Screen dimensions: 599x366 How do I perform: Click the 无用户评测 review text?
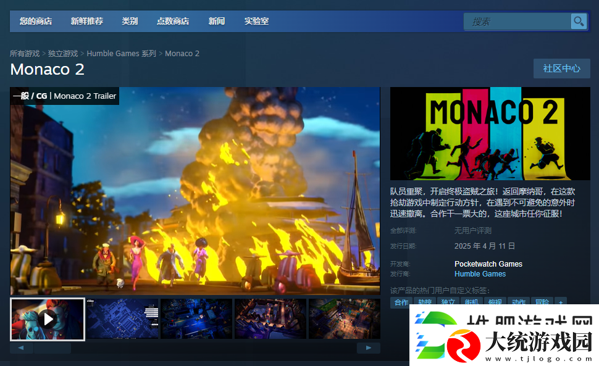click(472, 230)
